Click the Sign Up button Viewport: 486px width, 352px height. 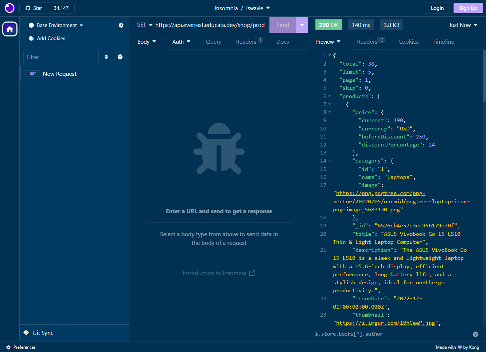(x=468, y=8)
